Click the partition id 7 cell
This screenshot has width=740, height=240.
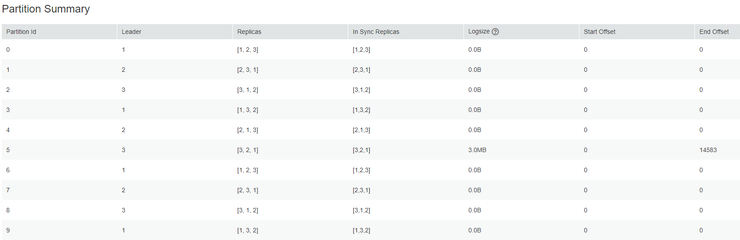[8, 190]
